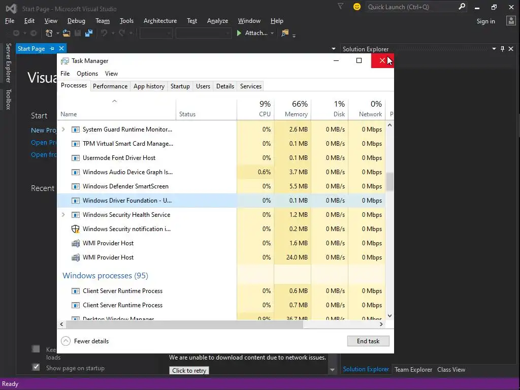Switch to the Startup tab
The width and height of the screenshot is (520, 390).
[180, 86]
